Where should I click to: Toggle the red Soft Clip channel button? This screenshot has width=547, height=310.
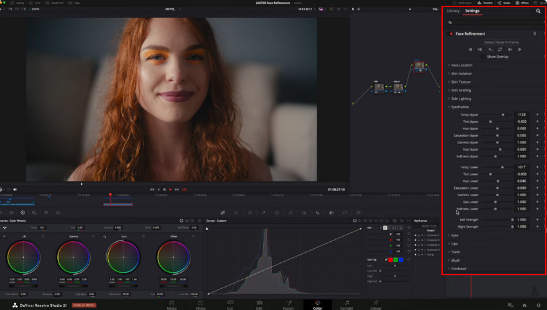coord(391,260)
